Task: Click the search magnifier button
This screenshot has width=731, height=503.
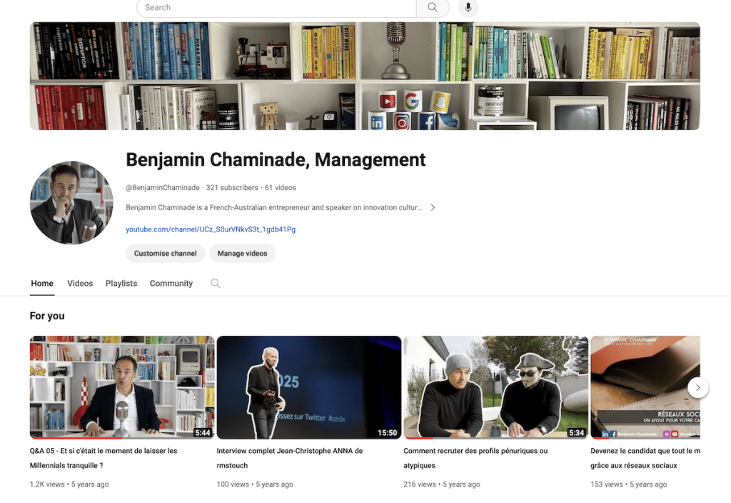Action: [433, 7]
